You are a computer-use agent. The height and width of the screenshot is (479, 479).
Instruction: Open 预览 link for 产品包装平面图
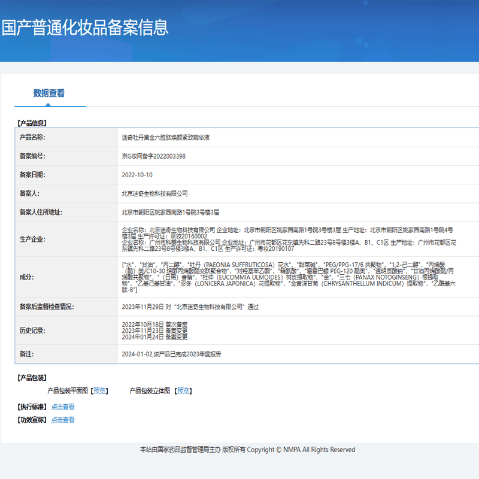(100, 391)
